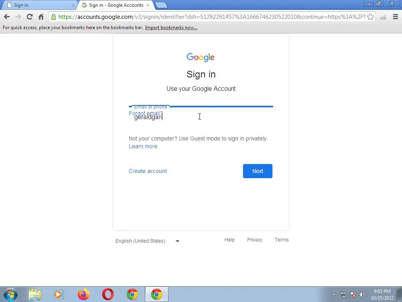
Task: Bookmark this page with the star
Action: pyautogui.click(x=370, y=17)
